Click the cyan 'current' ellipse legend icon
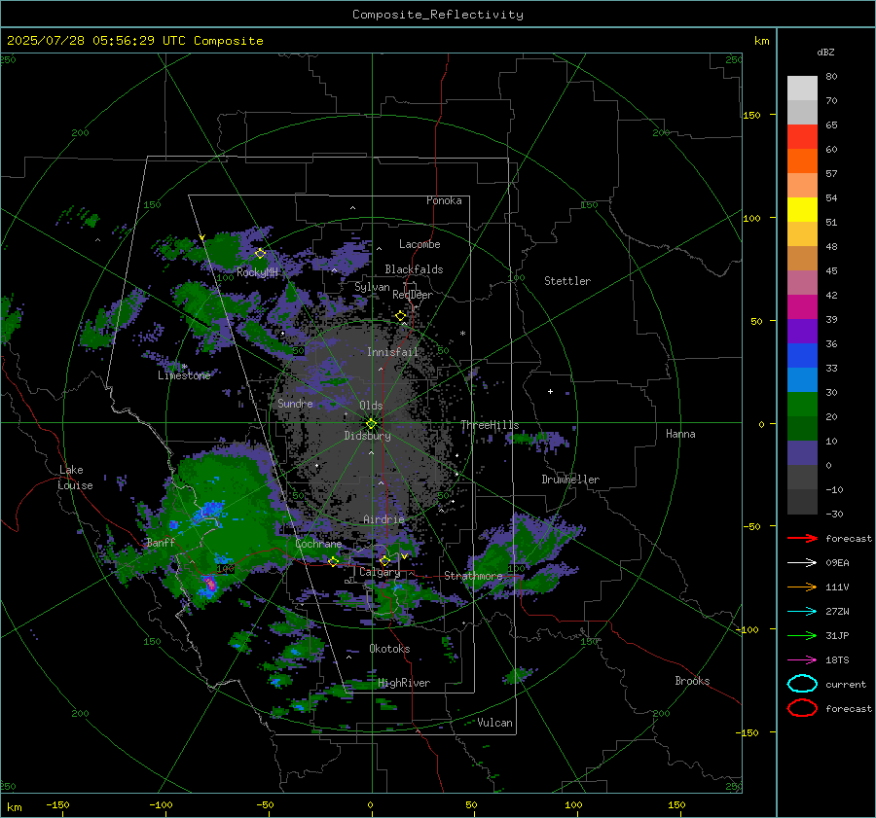The image size is (876, 818). [x=802, y=684]
